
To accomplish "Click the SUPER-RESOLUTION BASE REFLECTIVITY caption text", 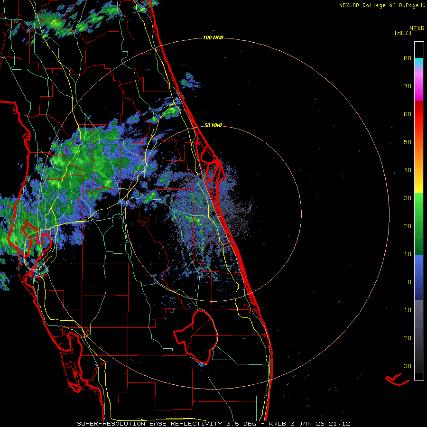I will [x=149, y=424].
